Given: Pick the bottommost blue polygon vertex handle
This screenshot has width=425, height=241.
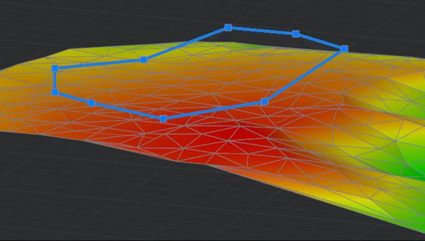Looking at the screenshot, I should 163,119.
